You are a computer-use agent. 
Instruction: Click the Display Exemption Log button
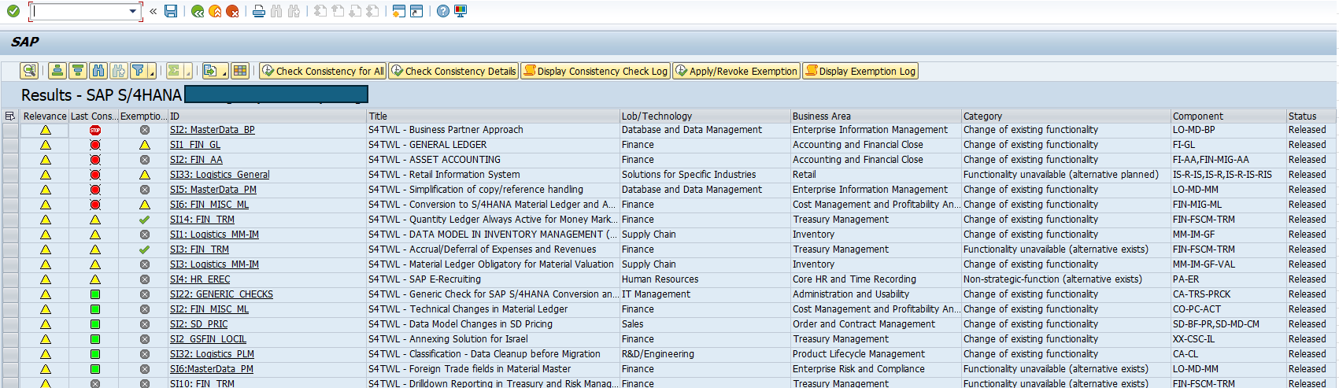pos(860,71)
